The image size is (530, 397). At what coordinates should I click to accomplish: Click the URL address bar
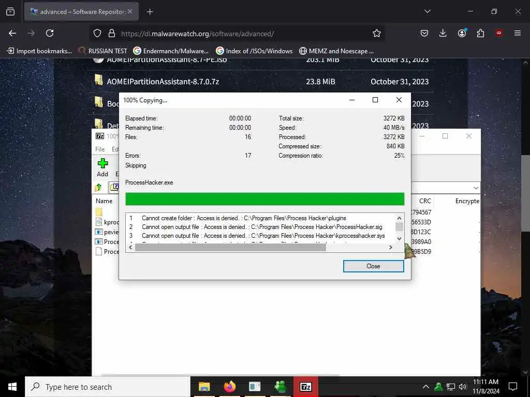[237, 34]
